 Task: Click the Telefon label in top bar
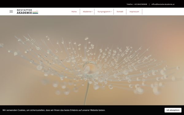130,4
